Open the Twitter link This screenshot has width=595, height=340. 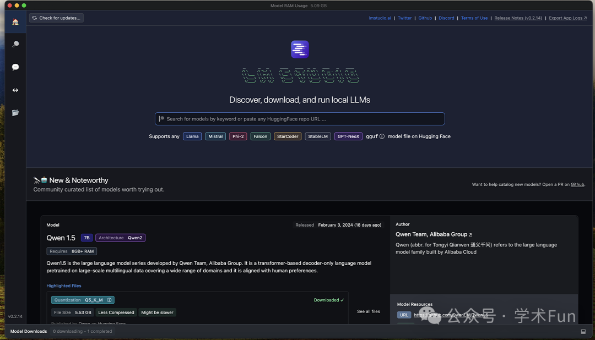coord(404,18)
